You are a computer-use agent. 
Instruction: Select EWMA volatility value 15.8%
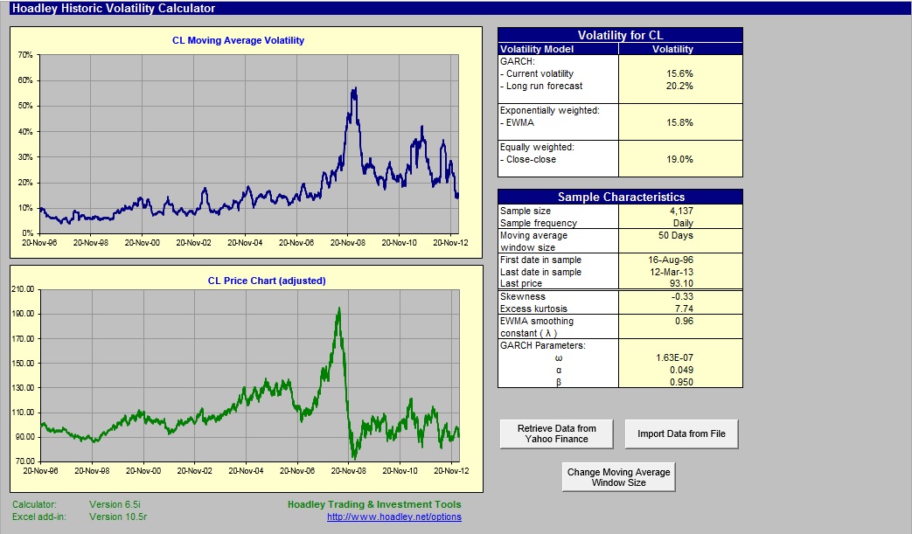tap(679, 122)
